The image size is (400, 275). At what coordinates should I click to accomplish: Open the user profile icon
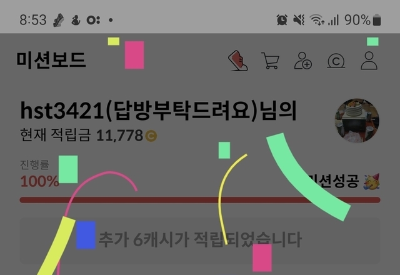click(369, 61)
